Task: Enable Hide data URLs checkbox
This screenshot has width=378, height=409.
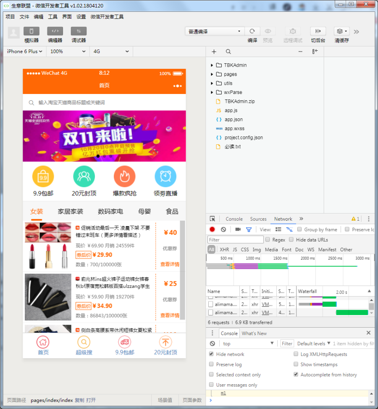Action: [x=291, y=240]
